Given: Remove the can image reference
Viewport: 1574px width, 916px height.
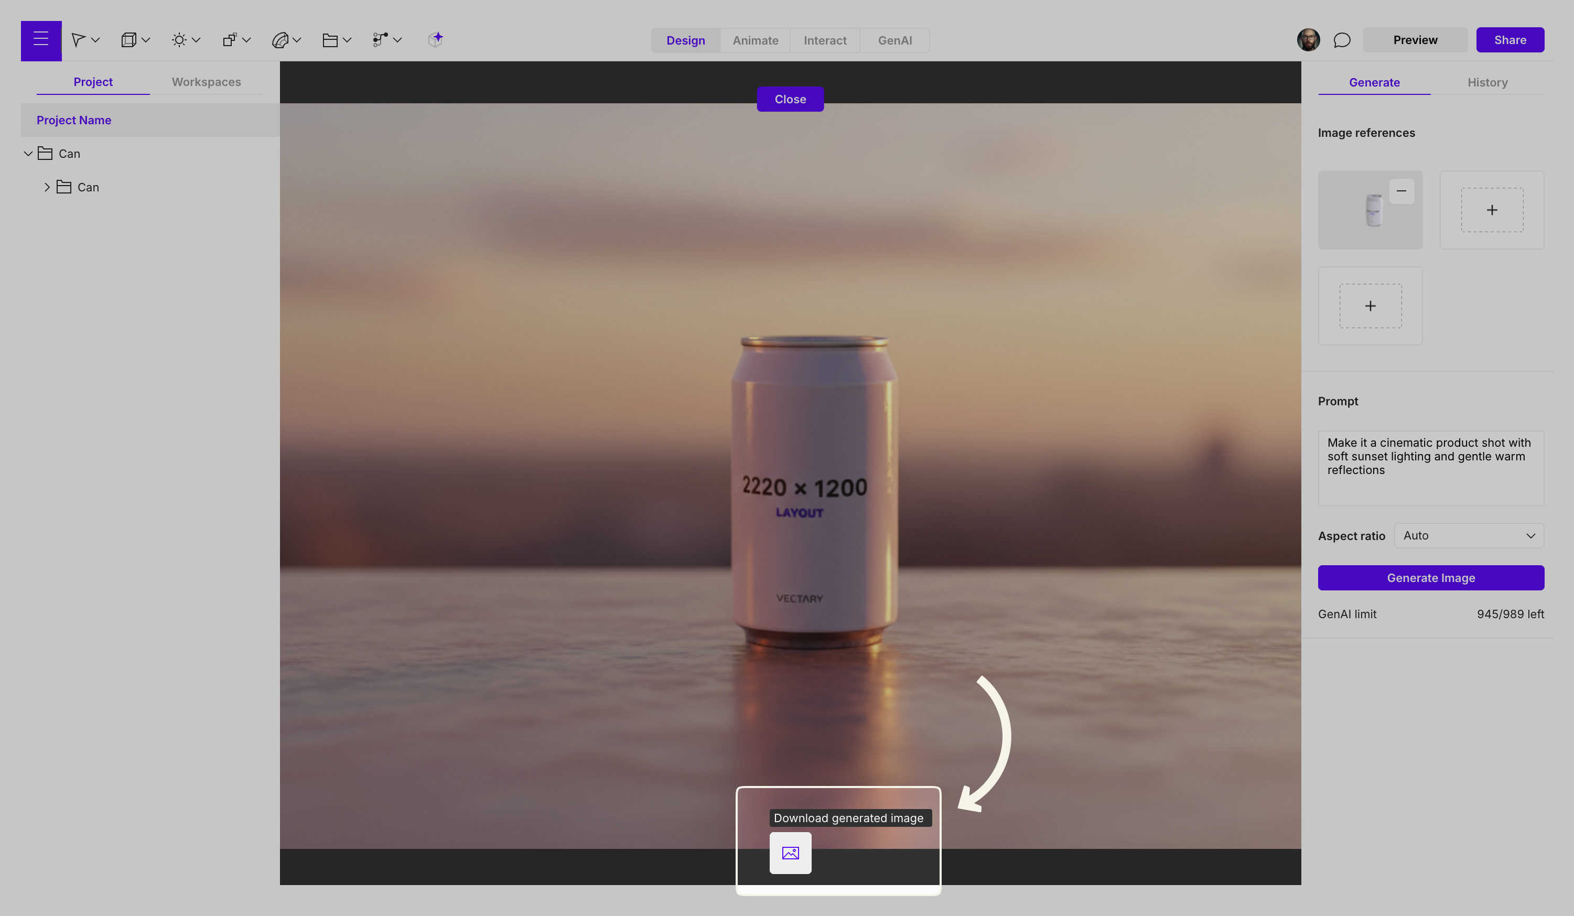Looking at the screenshot, I should click(x=1401, y=191).
